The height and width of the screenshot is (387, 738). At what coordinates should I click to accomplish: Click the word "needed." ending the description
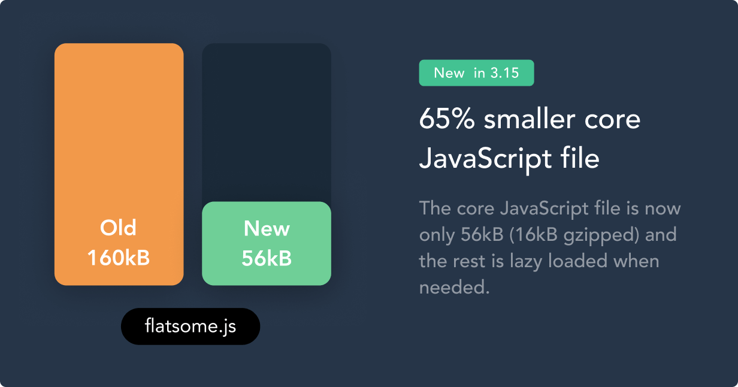[x=455, y=288]
